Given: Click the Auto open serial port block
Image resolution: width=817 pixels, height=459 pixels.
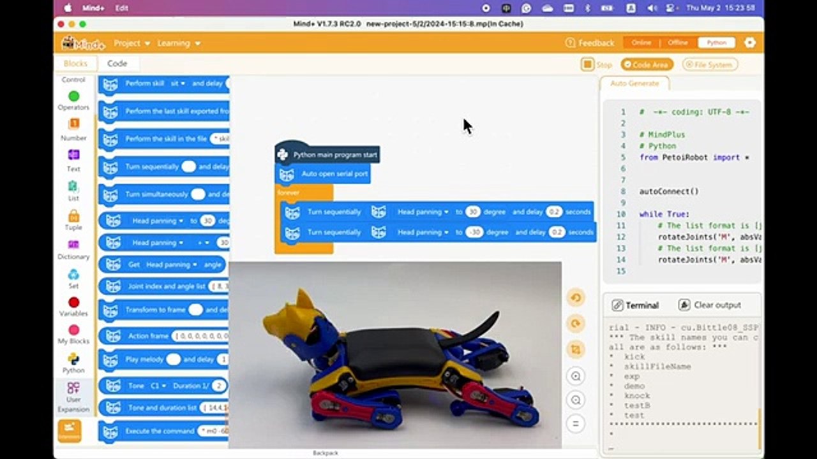Looking at the screenshot, I should pyautogui.click(x=324, y=173).
